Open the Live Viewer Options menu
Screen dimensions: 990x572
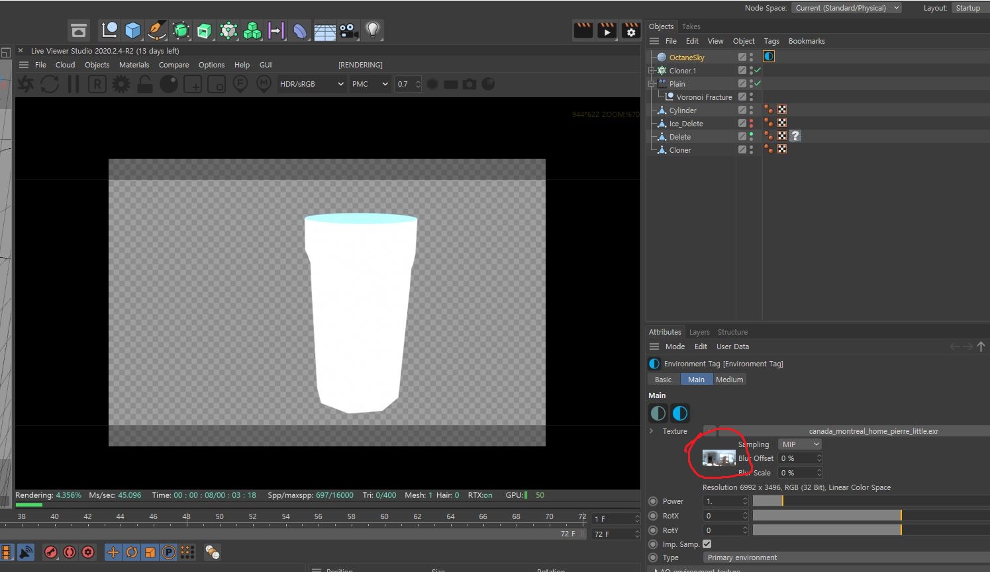[212, 65]
